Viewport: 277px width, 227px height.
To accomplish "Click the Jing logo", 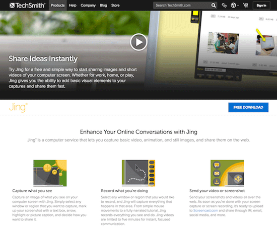I will (18, 108).
